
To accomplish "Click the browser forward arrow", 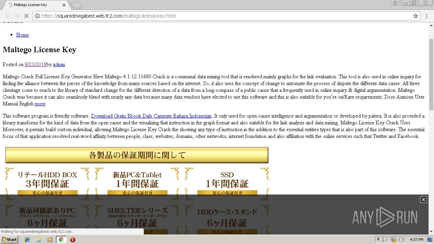I will pos(17,16).
